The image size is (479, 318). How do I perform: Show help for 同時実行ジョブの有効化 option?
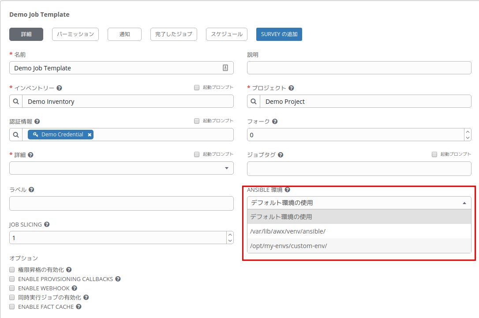pyautogui.click(x=86, y=297)
